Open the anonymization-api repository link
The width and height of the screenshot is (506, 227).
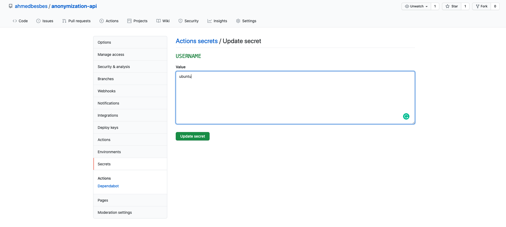(74, 6)
